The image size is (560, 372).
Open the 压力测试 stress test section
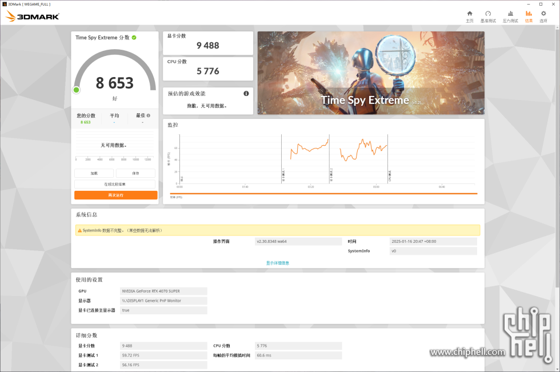point(510,17)
